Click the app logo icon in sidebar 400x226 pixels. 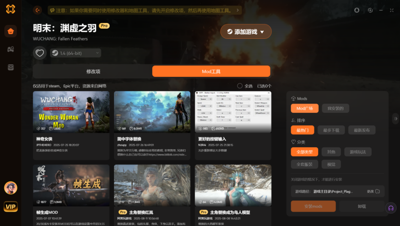(11, 9)
